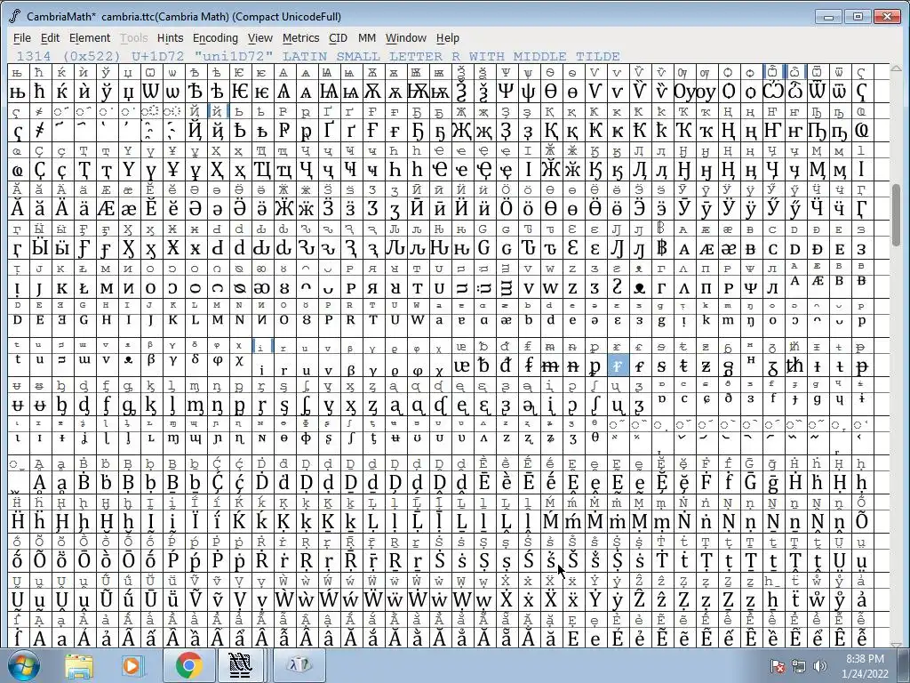The image size is (910, 683).
Task: Open Windows Media Player from the taskbar
Action: coord(132,665)
